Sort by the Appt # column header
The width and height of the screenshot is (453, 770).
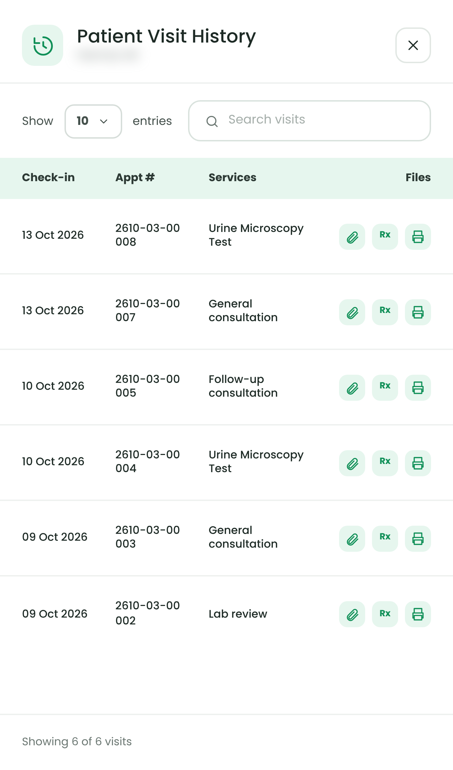135,177
